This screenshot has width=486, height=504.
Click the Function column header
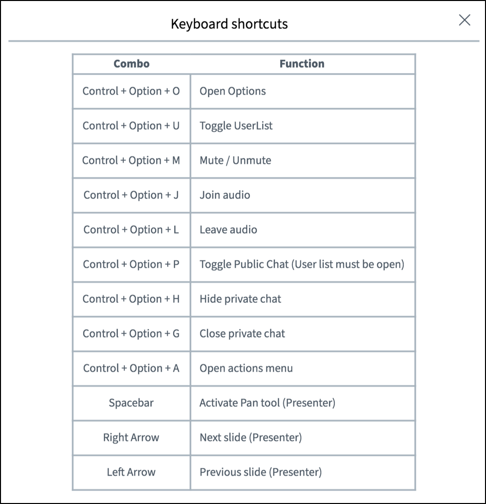(x=302, y=64)
